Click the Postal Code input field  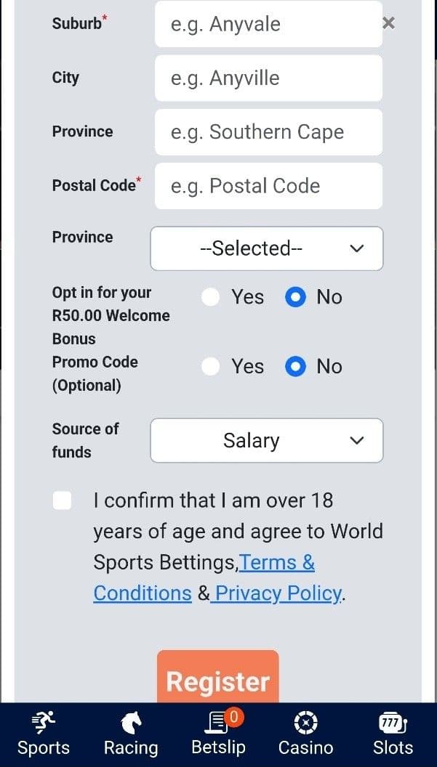268,186
